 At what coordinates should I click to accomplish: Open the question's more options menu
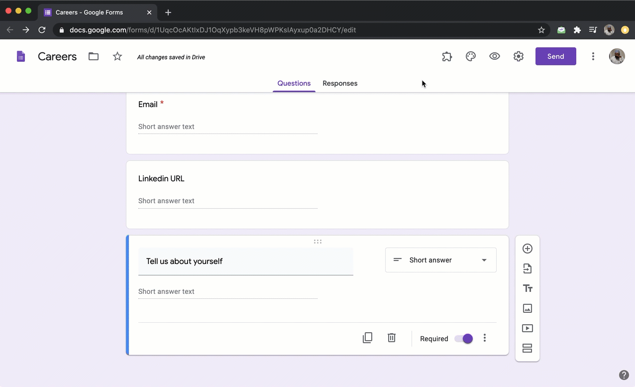(x=485, y=338)
